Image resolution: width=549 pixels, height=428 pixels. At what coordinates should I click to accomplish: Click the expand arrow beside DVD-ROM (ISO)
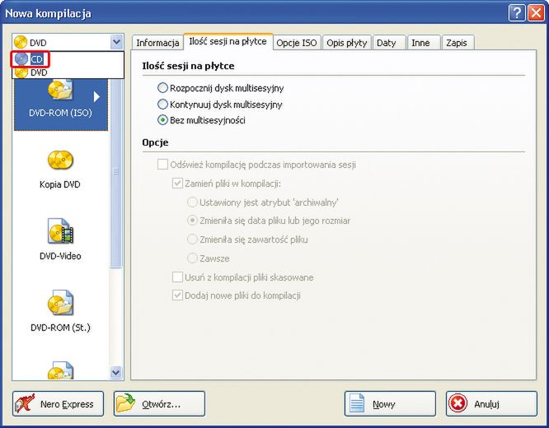point(96,96)
